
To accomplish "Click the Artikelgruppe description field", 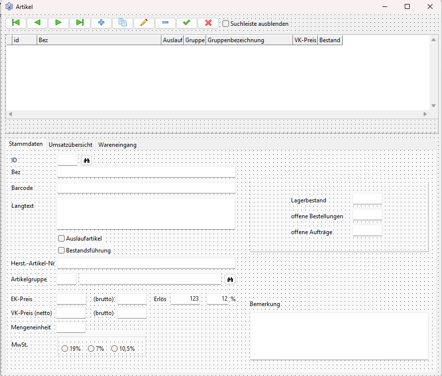I will [x=150, y=279].
